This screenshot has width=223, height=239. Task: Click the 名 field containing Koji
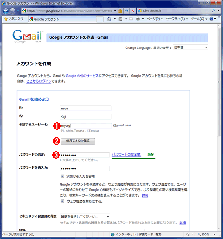[x=86, y=117]
